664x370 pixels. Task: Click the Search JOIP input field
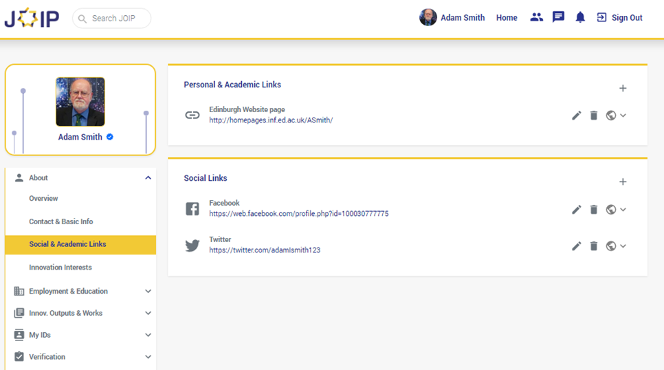(x=117, y=19)
